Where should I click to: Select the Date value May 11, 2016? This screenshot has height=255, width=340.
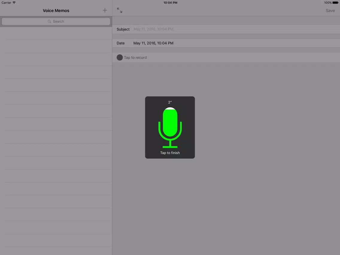click(153, 43)
